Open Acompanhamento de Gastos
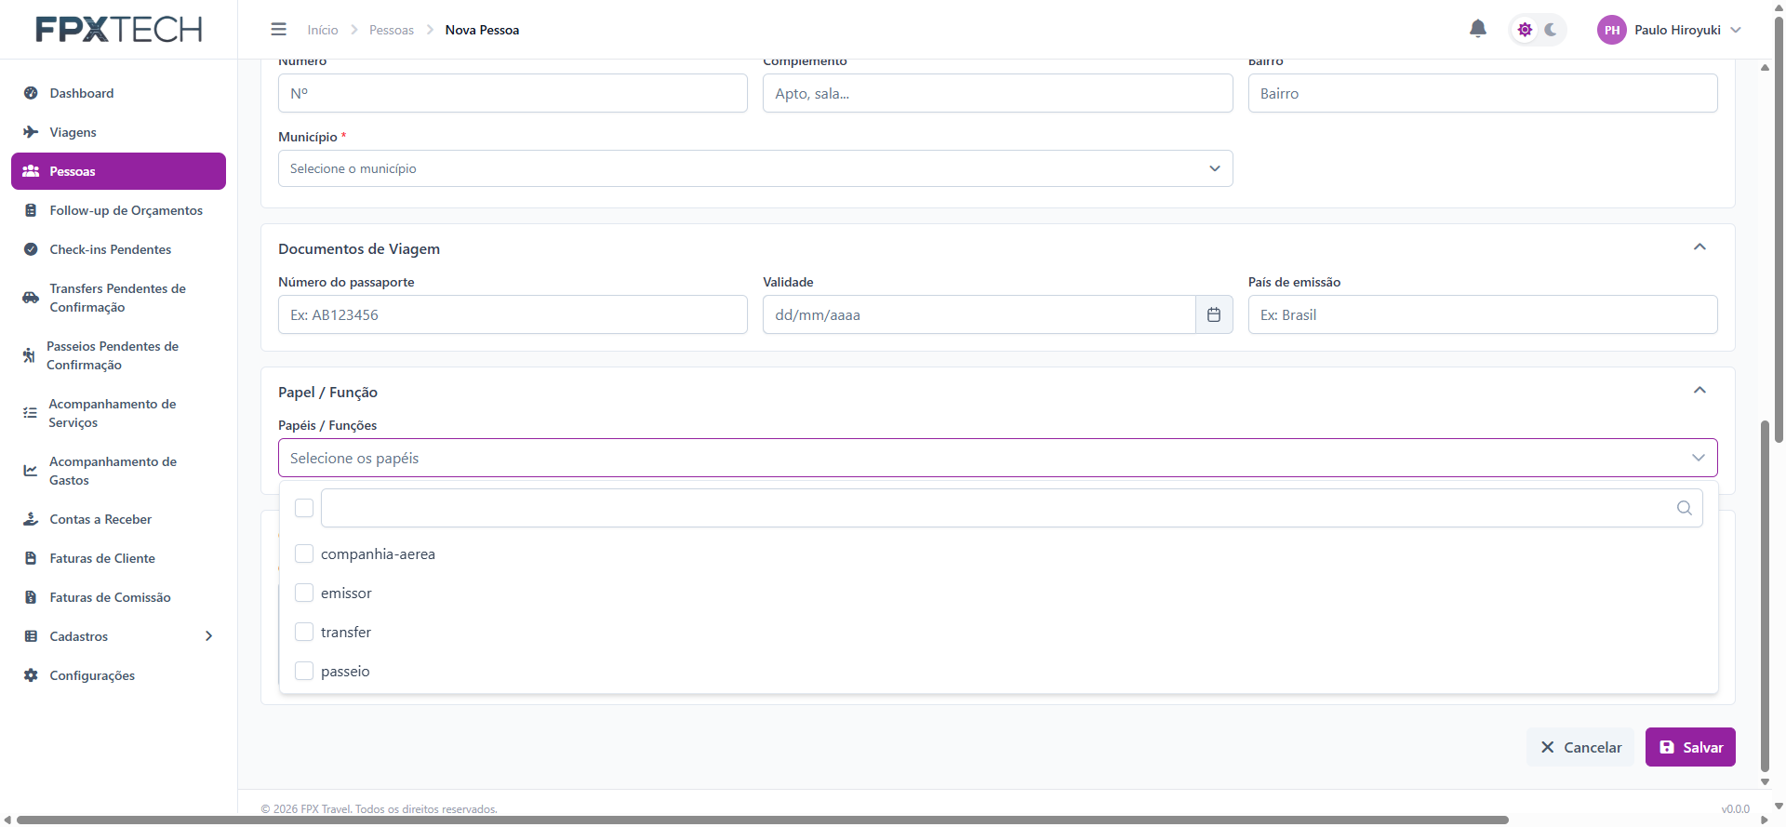Viewport: 1786px width, 827px height. [118, 471]
